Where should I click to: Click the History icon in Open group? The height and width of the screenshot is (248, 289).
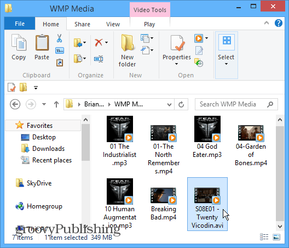[199, 63]
